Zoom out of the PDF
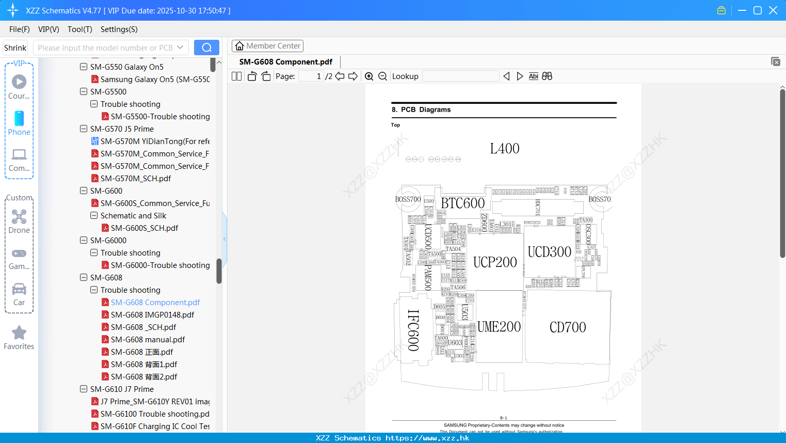 coord(382,76)
